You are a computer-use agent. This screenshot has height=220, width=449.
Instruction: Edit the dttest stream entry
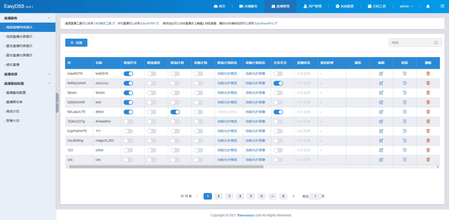point(381,112)
